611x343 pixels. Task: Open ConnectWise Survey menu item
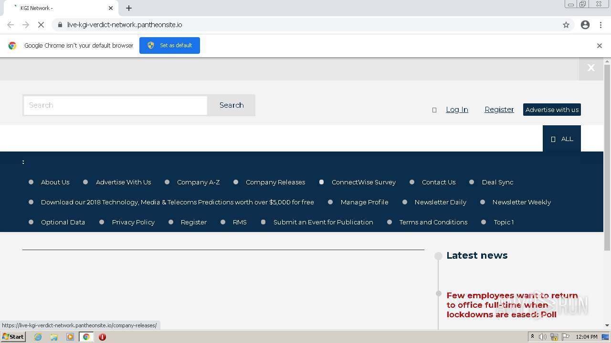pyautogui.click(x=364, y=182)
